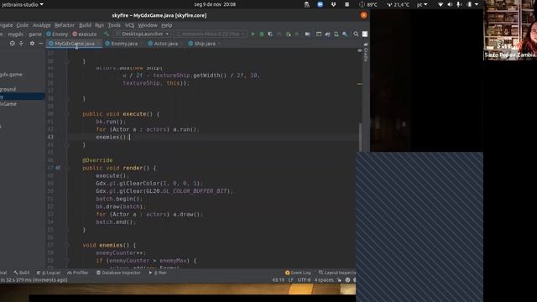The width and height of the screenshot is (537, 302).
Task: Click the Debug bug icon in toolbar
Action: tap(262, 34)
